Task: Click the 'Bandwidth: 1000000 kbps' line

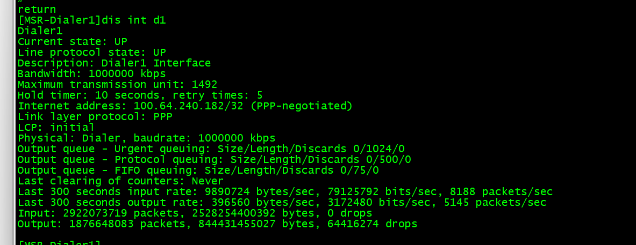Action: click(x=91, y=73)
